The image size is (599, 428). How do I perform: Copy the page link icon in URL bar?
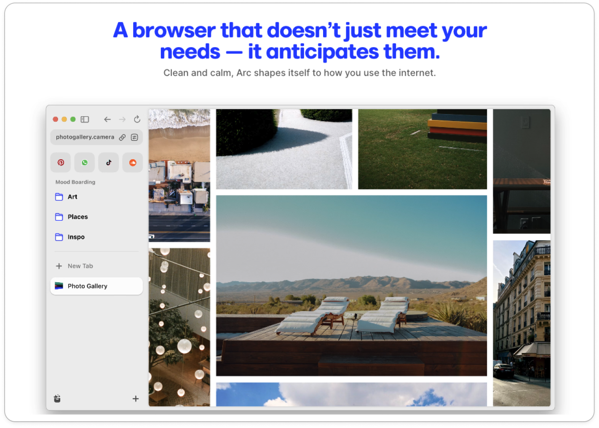(122, 137)
